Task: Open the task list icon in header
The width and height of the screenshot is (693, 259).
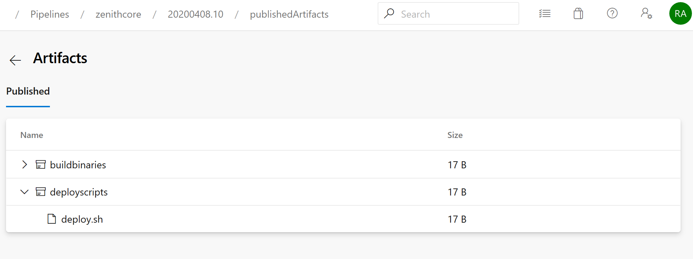Action: 545,13
